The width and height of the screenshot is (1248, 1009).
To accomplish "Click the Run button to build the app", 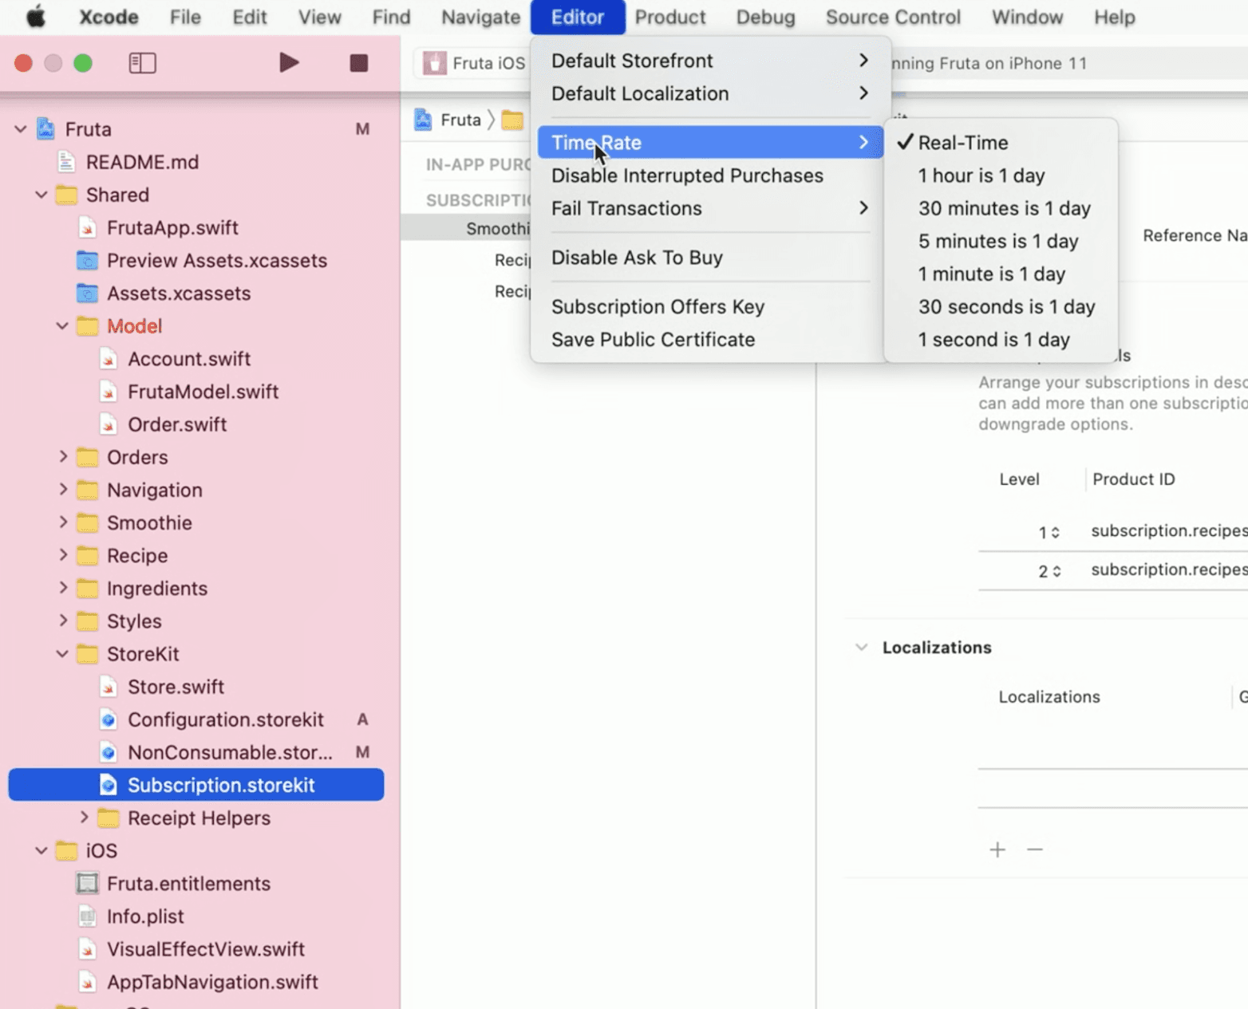I will (289, 62).
